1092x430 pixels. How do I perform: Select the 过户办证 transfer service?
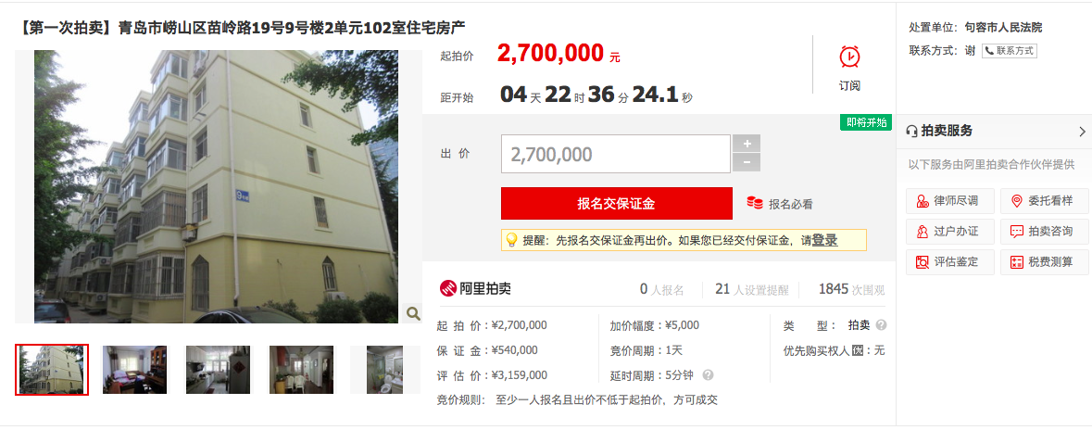pyautogui.click(x=950, y=232)
